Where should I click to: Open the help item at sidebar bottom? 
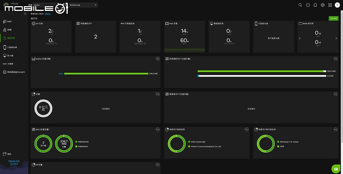[x=7, y=154]
